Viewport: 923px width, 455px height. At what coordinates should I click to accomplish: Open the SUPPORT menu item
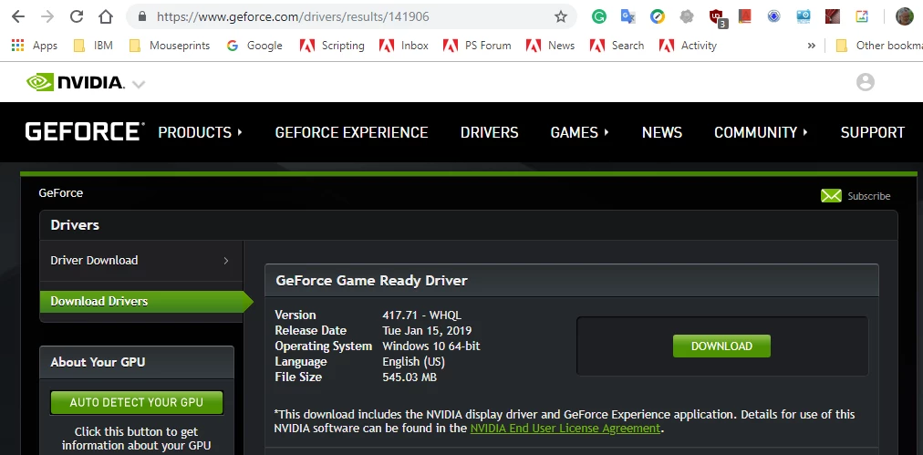click(872, 132)
